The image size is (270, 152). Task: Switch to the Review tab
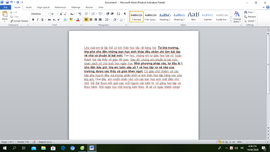(x=89, y=7)
